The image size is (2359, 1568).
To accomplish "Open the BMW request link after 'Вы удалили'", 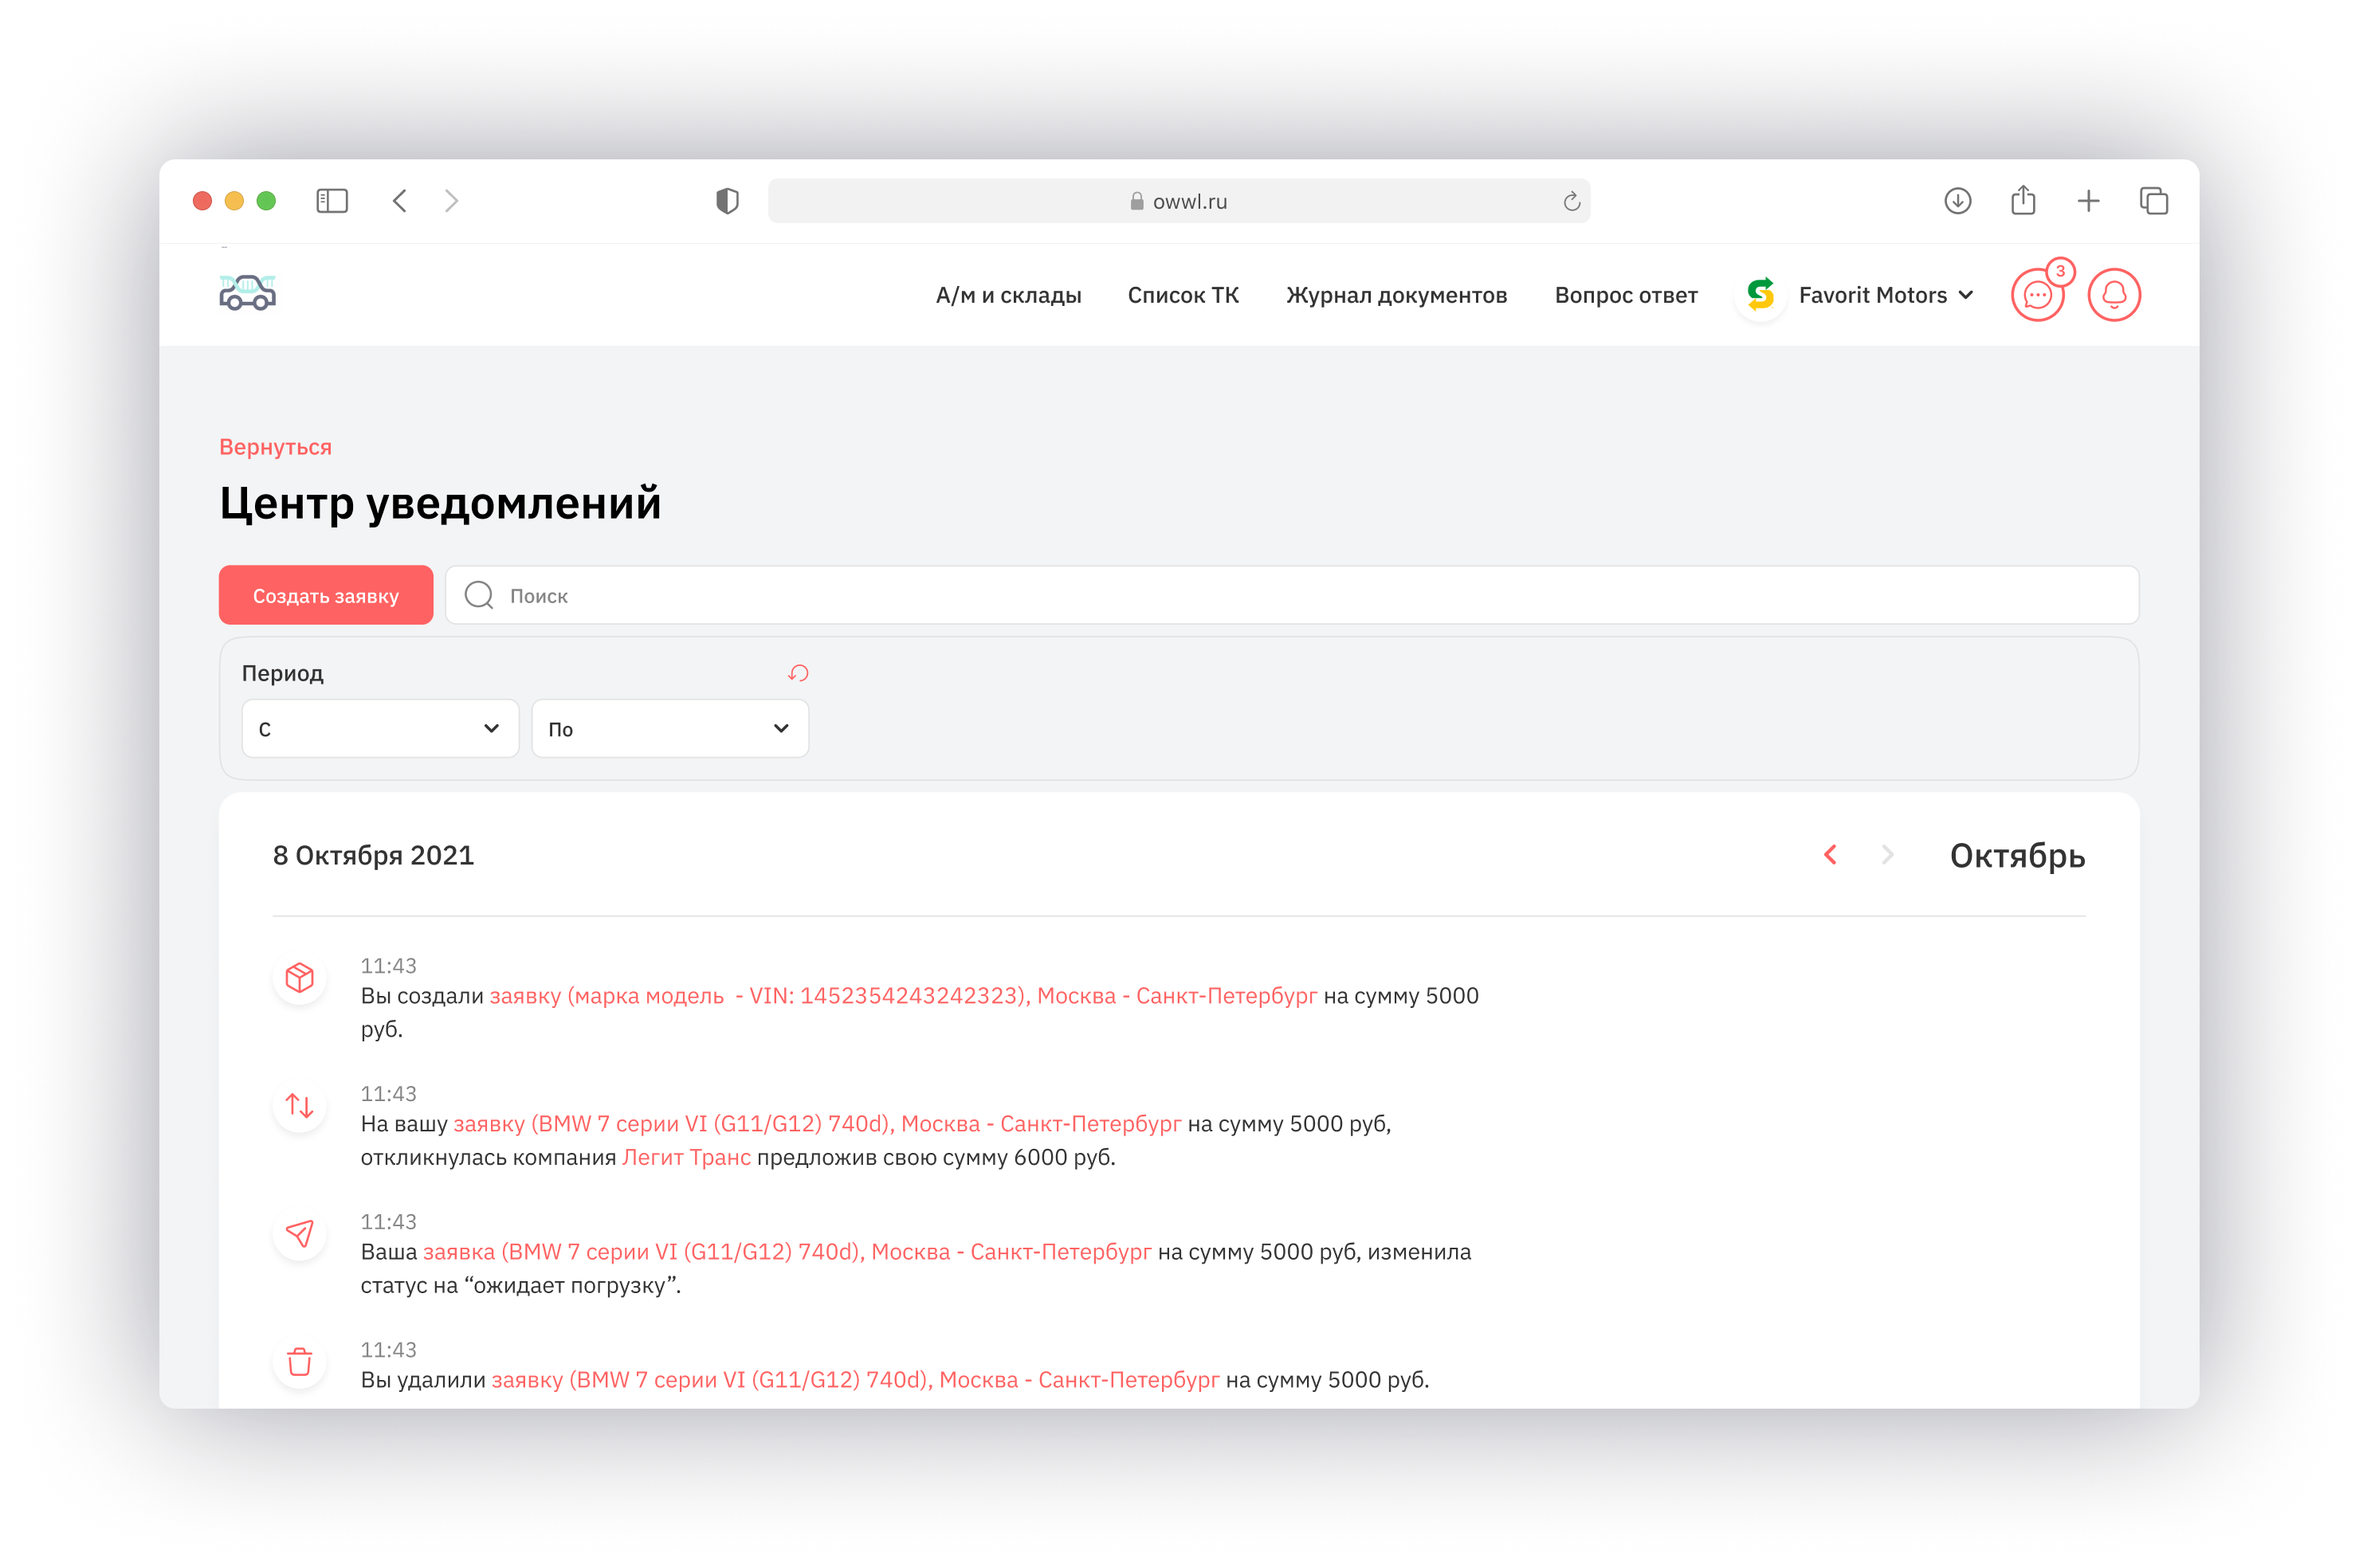I will 855,1380.
